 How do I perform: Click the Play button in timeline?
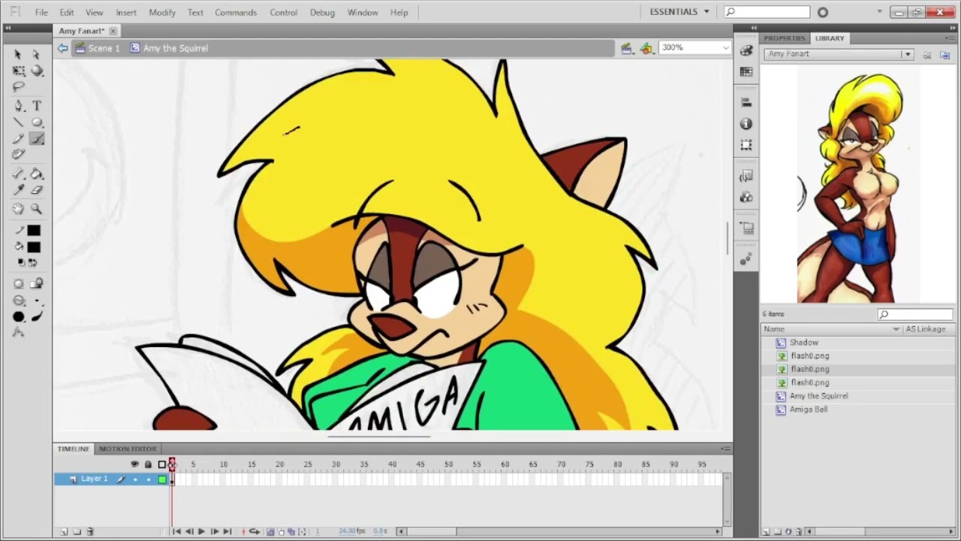click(201, 531)
